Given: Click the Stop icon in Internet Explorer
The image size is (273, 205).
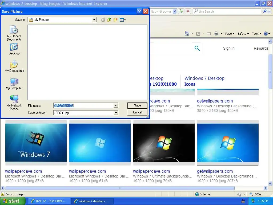Looking at the screenshot, I should [188, 11].
